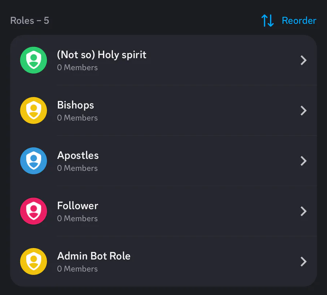The width and height of the screenshot is (327, 295).
Task: Click "0 Members" under Apostles
Action: coord(77,168)
